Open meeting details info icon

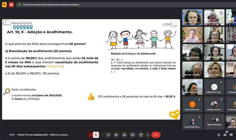point(219,135)
